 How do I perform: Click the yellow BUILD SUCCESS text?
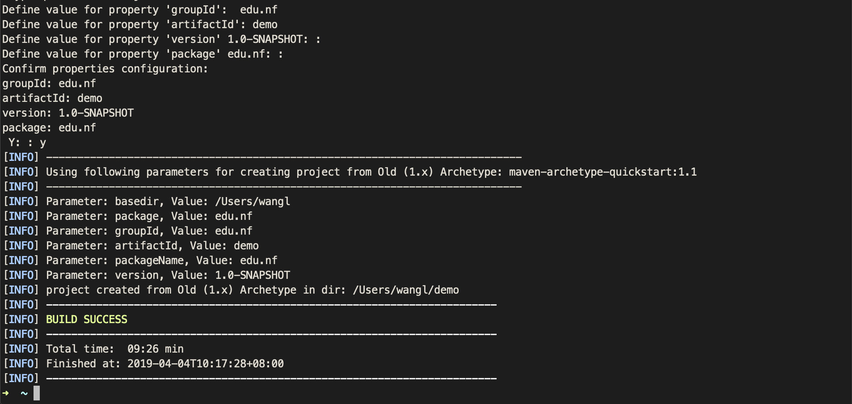tap(87, 320)
